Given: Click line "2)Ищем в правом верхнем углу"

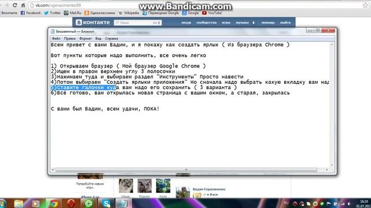Looking at the screenshot, I should [113, 72].
